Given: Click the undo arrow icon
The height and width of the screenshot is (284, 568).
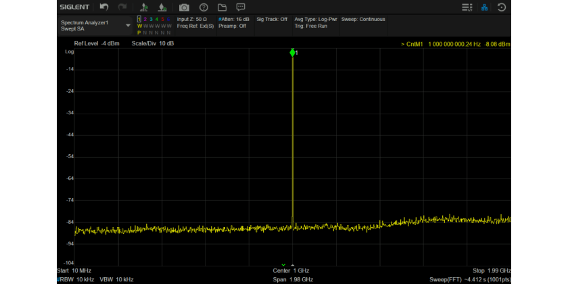Looking at the screenshot, I should [103, 7].
